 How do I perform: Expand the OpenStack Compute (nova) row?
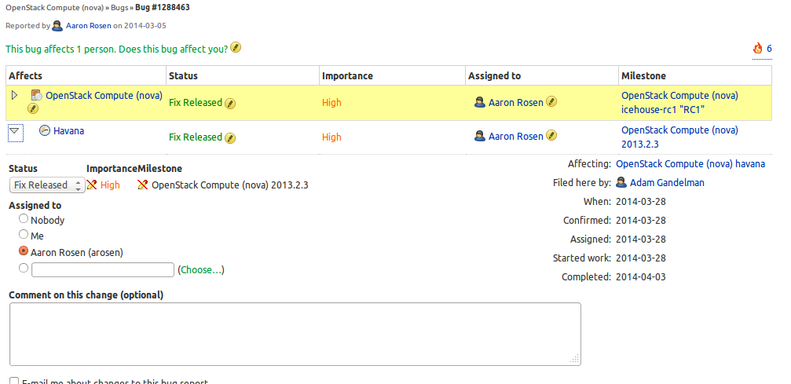14,95
